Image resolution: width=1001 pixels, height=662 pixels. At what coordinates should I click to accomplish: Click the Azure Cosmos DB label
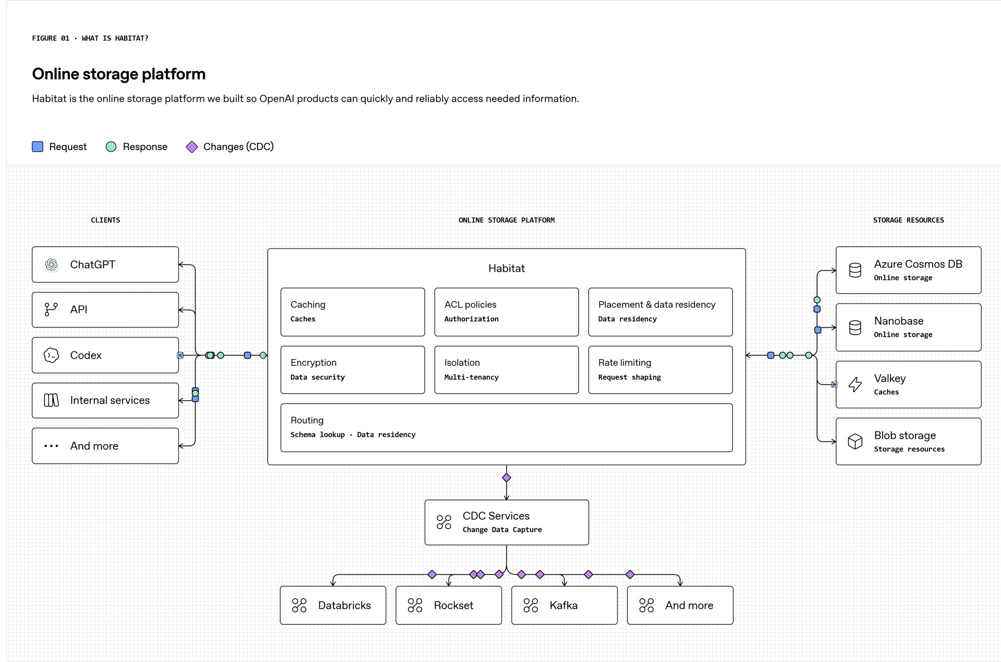click(918, 264)
